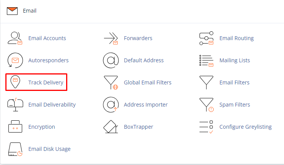The width and height of the screenshot is (284, 165).
Task: Open the Global Email Filters link
Action: [x=148, y=82]
